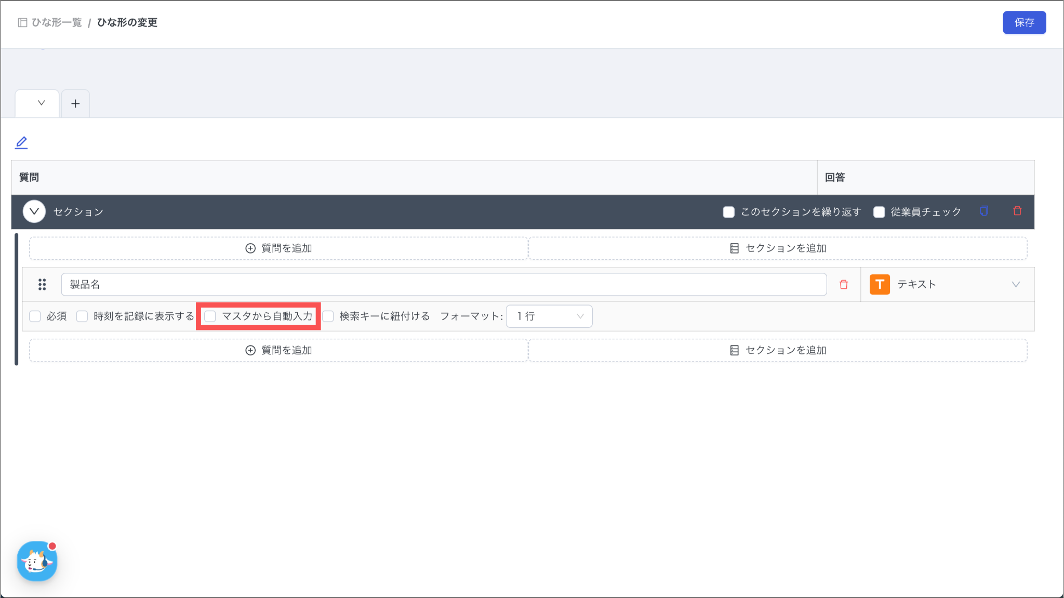
Task: Check マスタから自動入力 option
Action: 210,316
